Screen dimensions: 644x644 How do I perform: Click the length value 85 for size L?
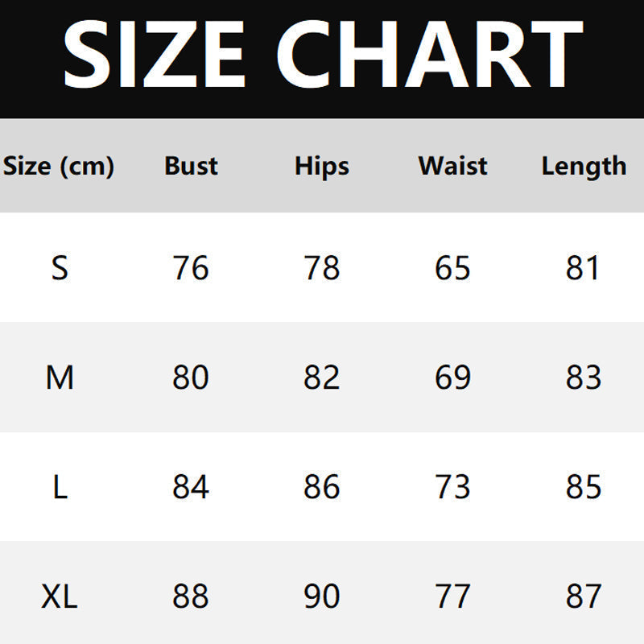[x=584, y=487]
